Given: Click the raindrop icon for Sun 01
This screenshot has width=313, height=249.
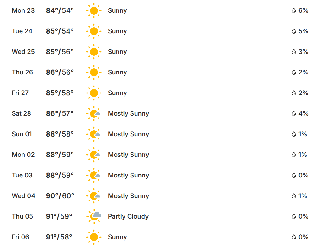Looking at the screenshot, I should click(x=294, y=134).
